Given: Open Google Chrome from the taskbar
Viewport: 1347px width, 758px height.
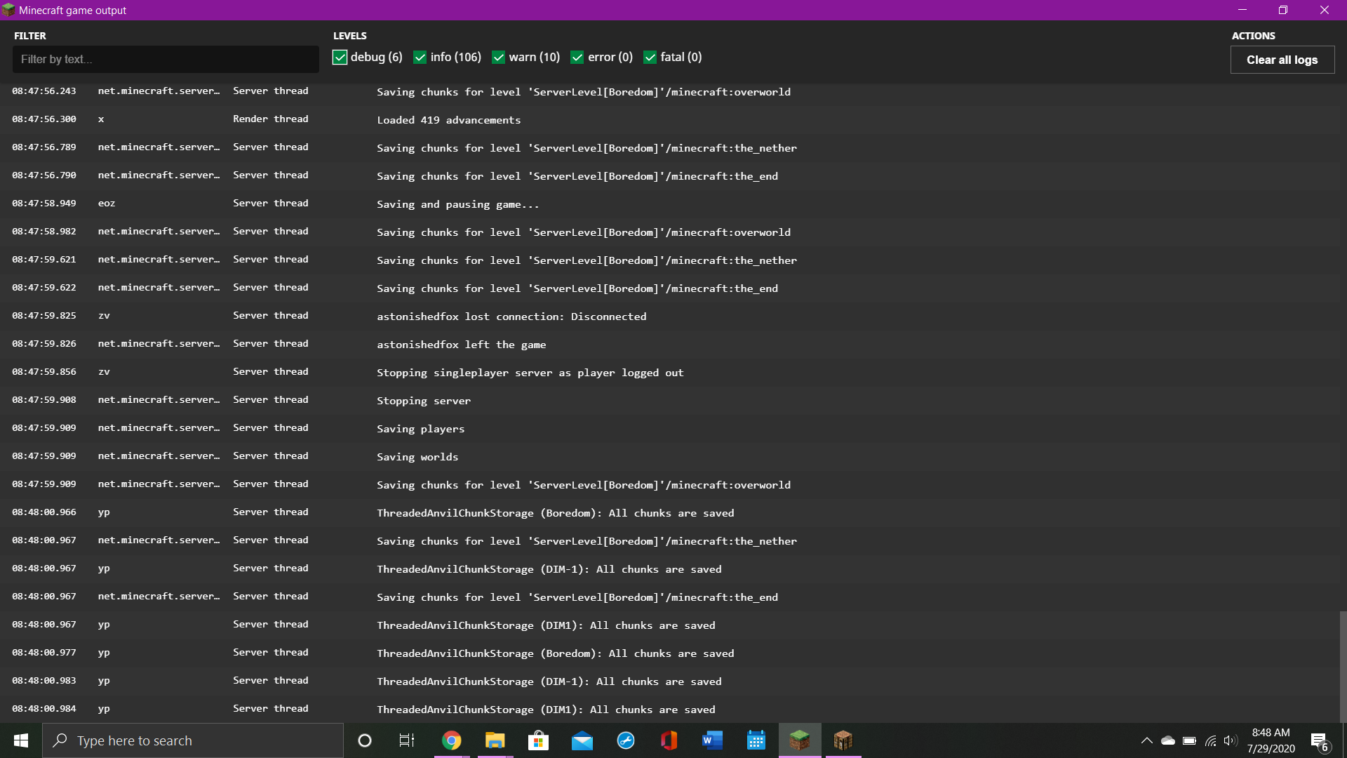Looking at the screenshot, I should (452, 740).
